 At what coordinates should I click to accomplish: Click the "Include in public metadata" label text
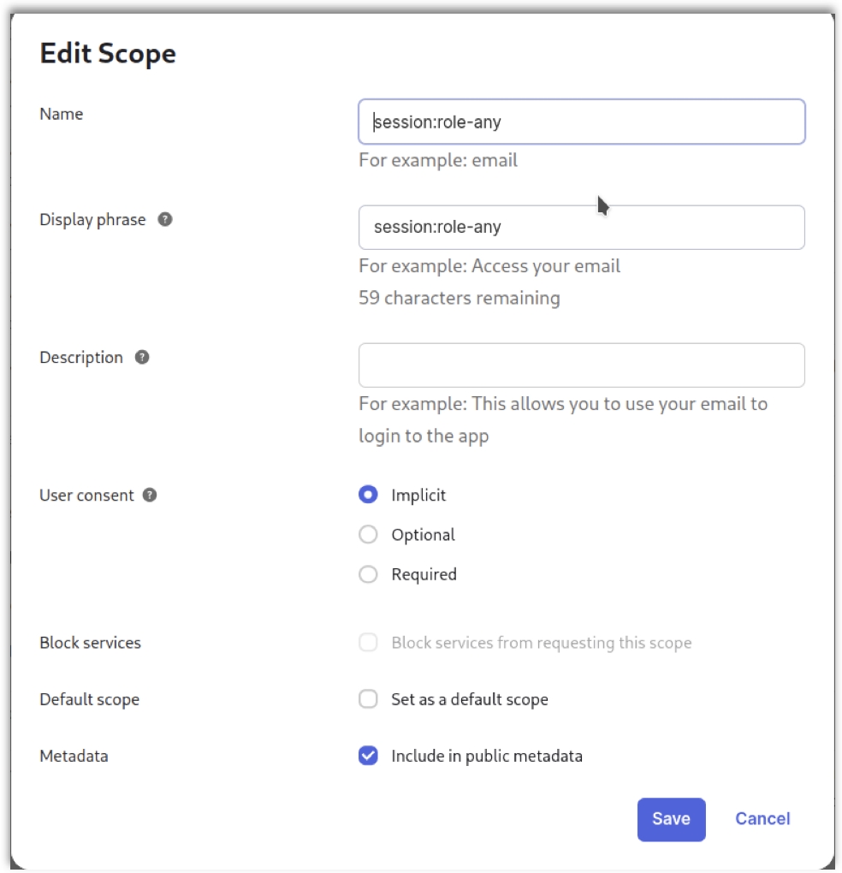[x=486, y=756]
